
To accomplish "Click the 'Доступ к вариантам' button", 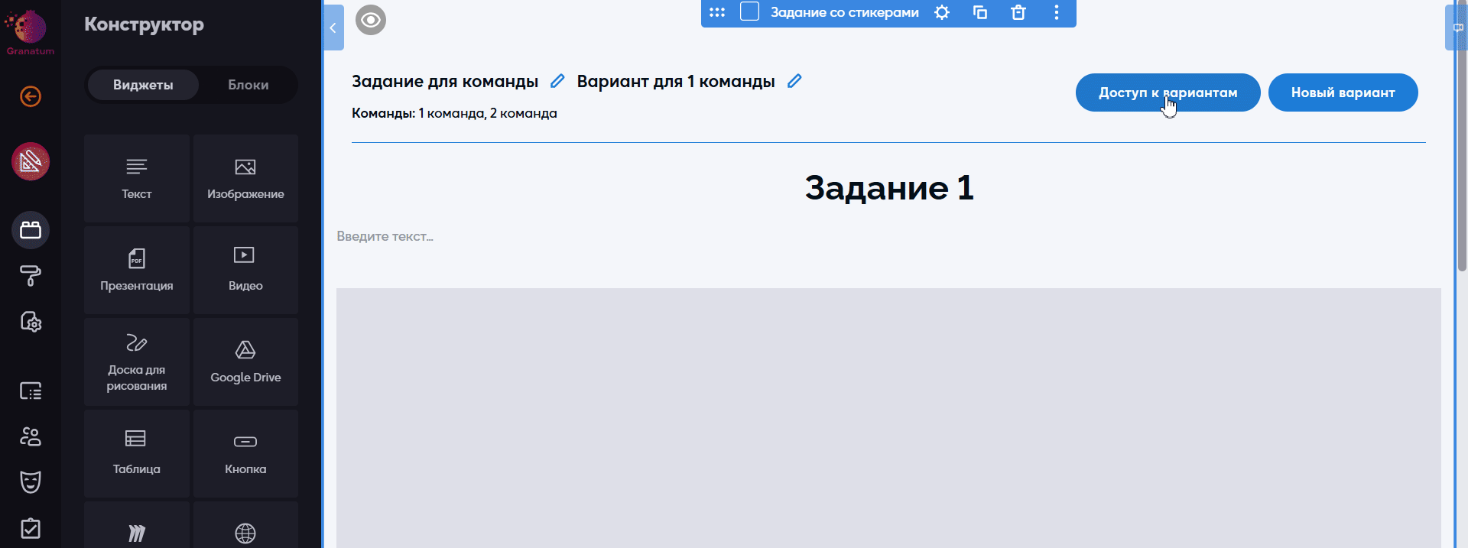I will (x=1168, y=92).
